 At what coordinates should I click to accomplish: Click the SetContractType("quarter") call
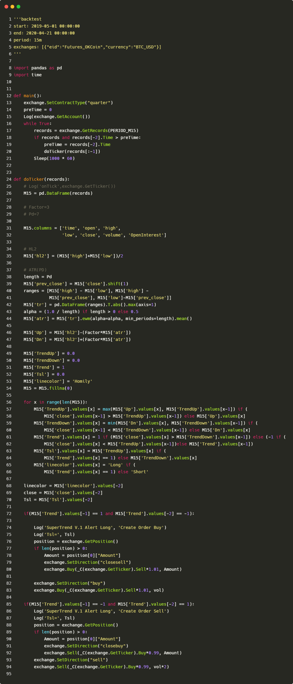[x=68, y=103]
